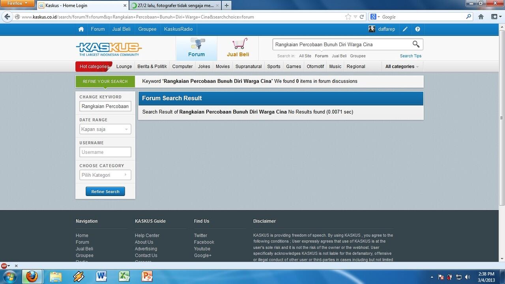Open Supranatural category

coord(249,67)
